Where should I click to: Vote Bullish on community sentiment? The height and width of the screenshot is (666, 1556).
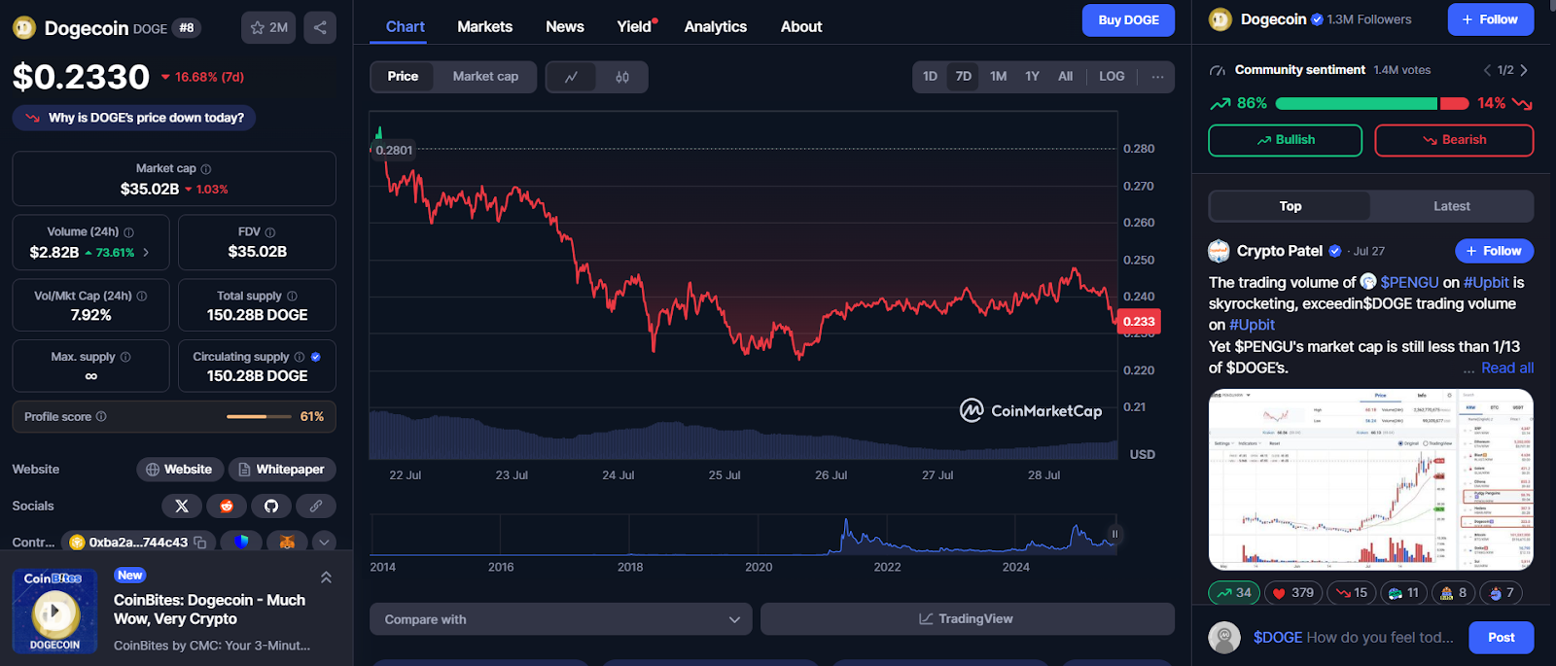(1285, 140)
